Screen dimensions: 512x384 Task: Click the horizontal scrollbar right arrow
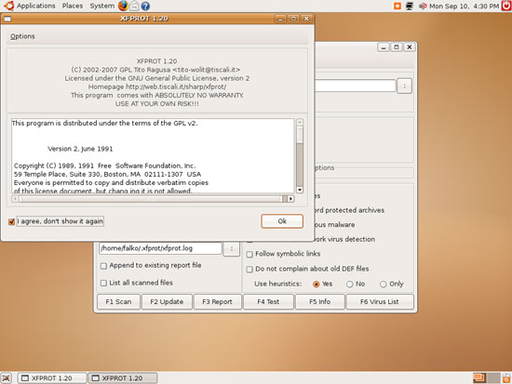(x=290, y=199)
